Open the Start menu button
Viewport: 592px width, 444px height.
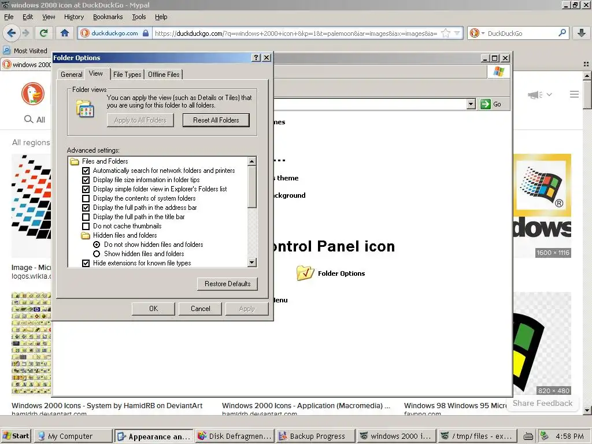pyautogui.click(x=16, y=436)
